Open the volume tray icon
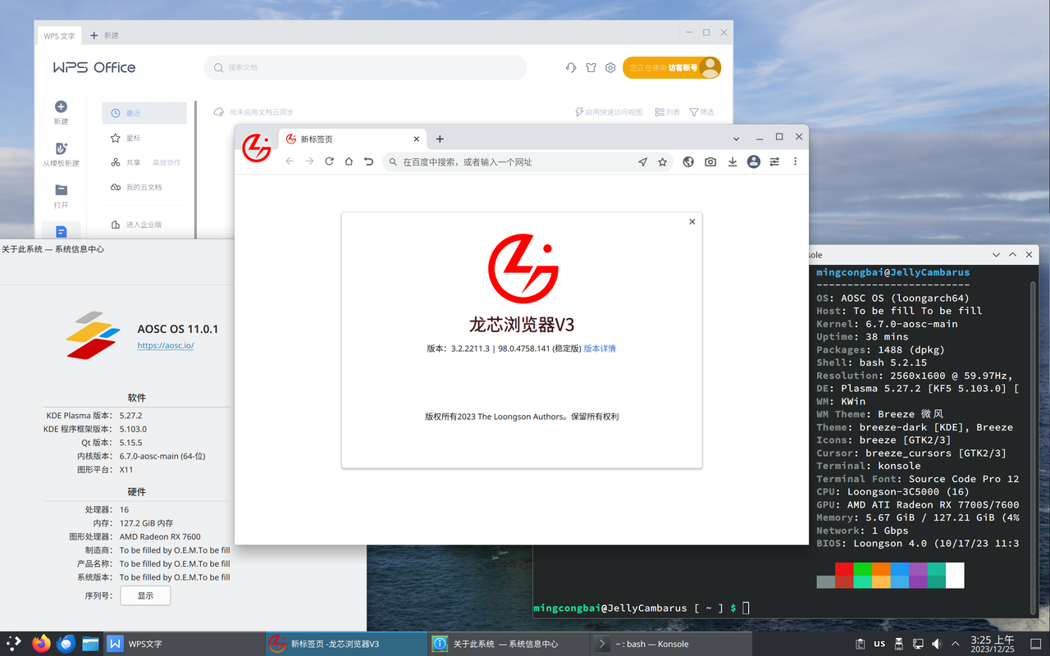This screenshot has width=1050, height=656. 937,644
